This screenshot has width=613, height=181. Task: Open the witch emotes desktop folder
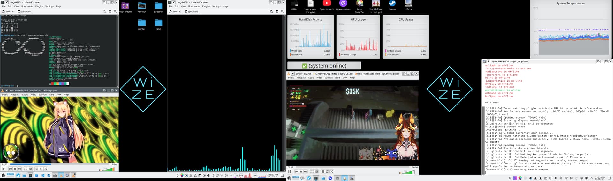[125, 7]
